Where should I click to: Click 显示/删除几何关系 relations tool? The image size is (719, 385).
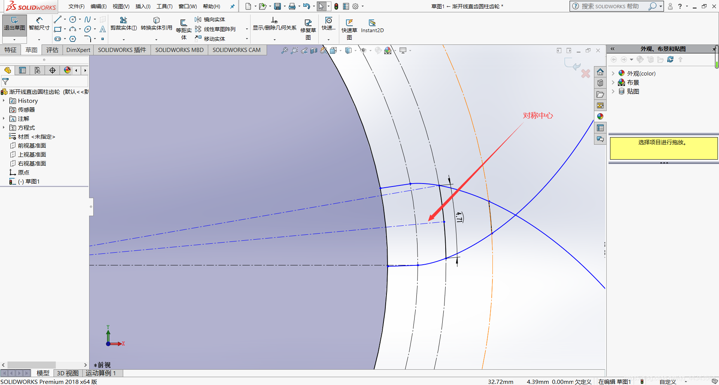[274, 24]
